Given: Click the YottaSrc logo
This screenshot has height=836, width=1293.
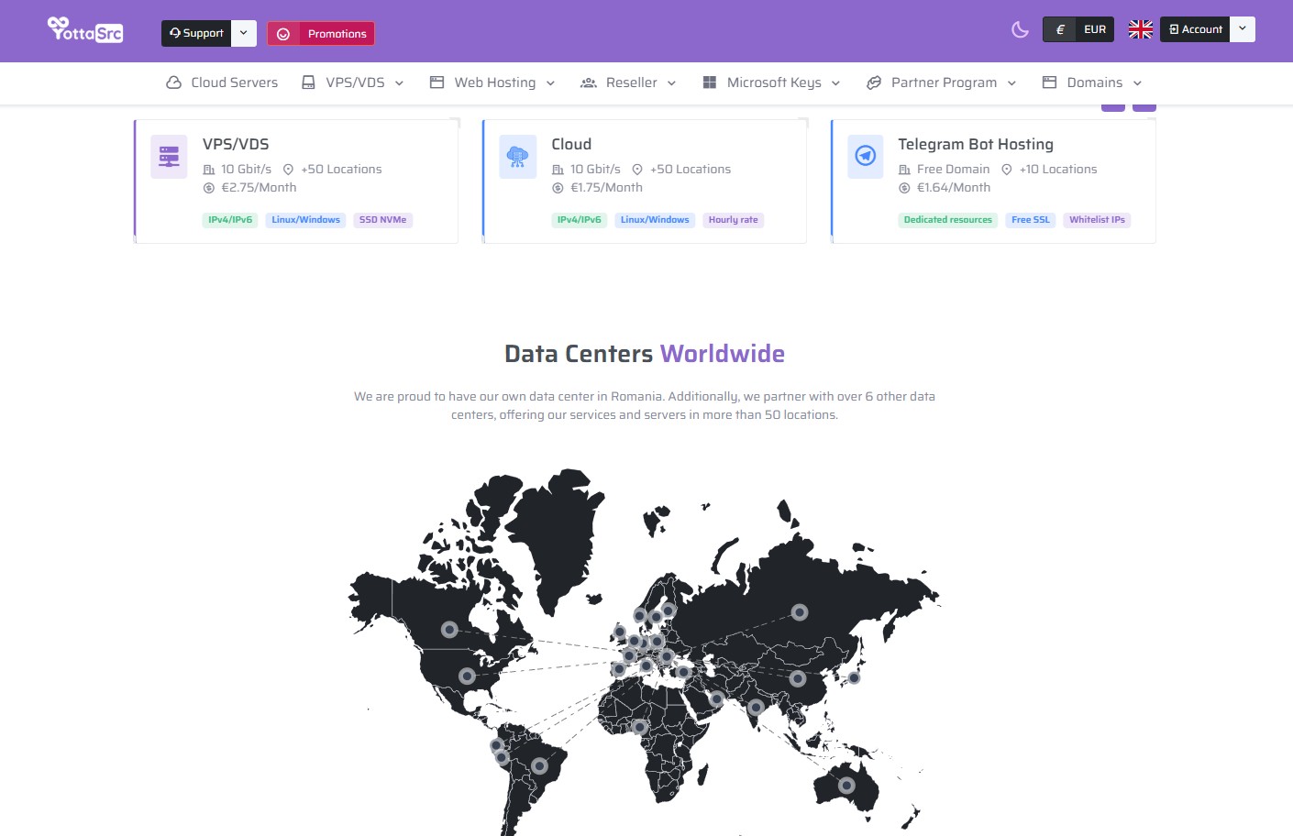Looking at the screenshot, I should [84, 30].
